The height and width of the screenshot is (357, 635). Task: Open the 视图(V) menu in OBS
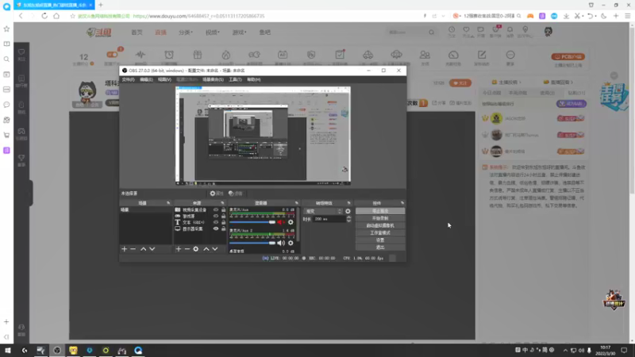pyautogui.click(x=164, y=80)
